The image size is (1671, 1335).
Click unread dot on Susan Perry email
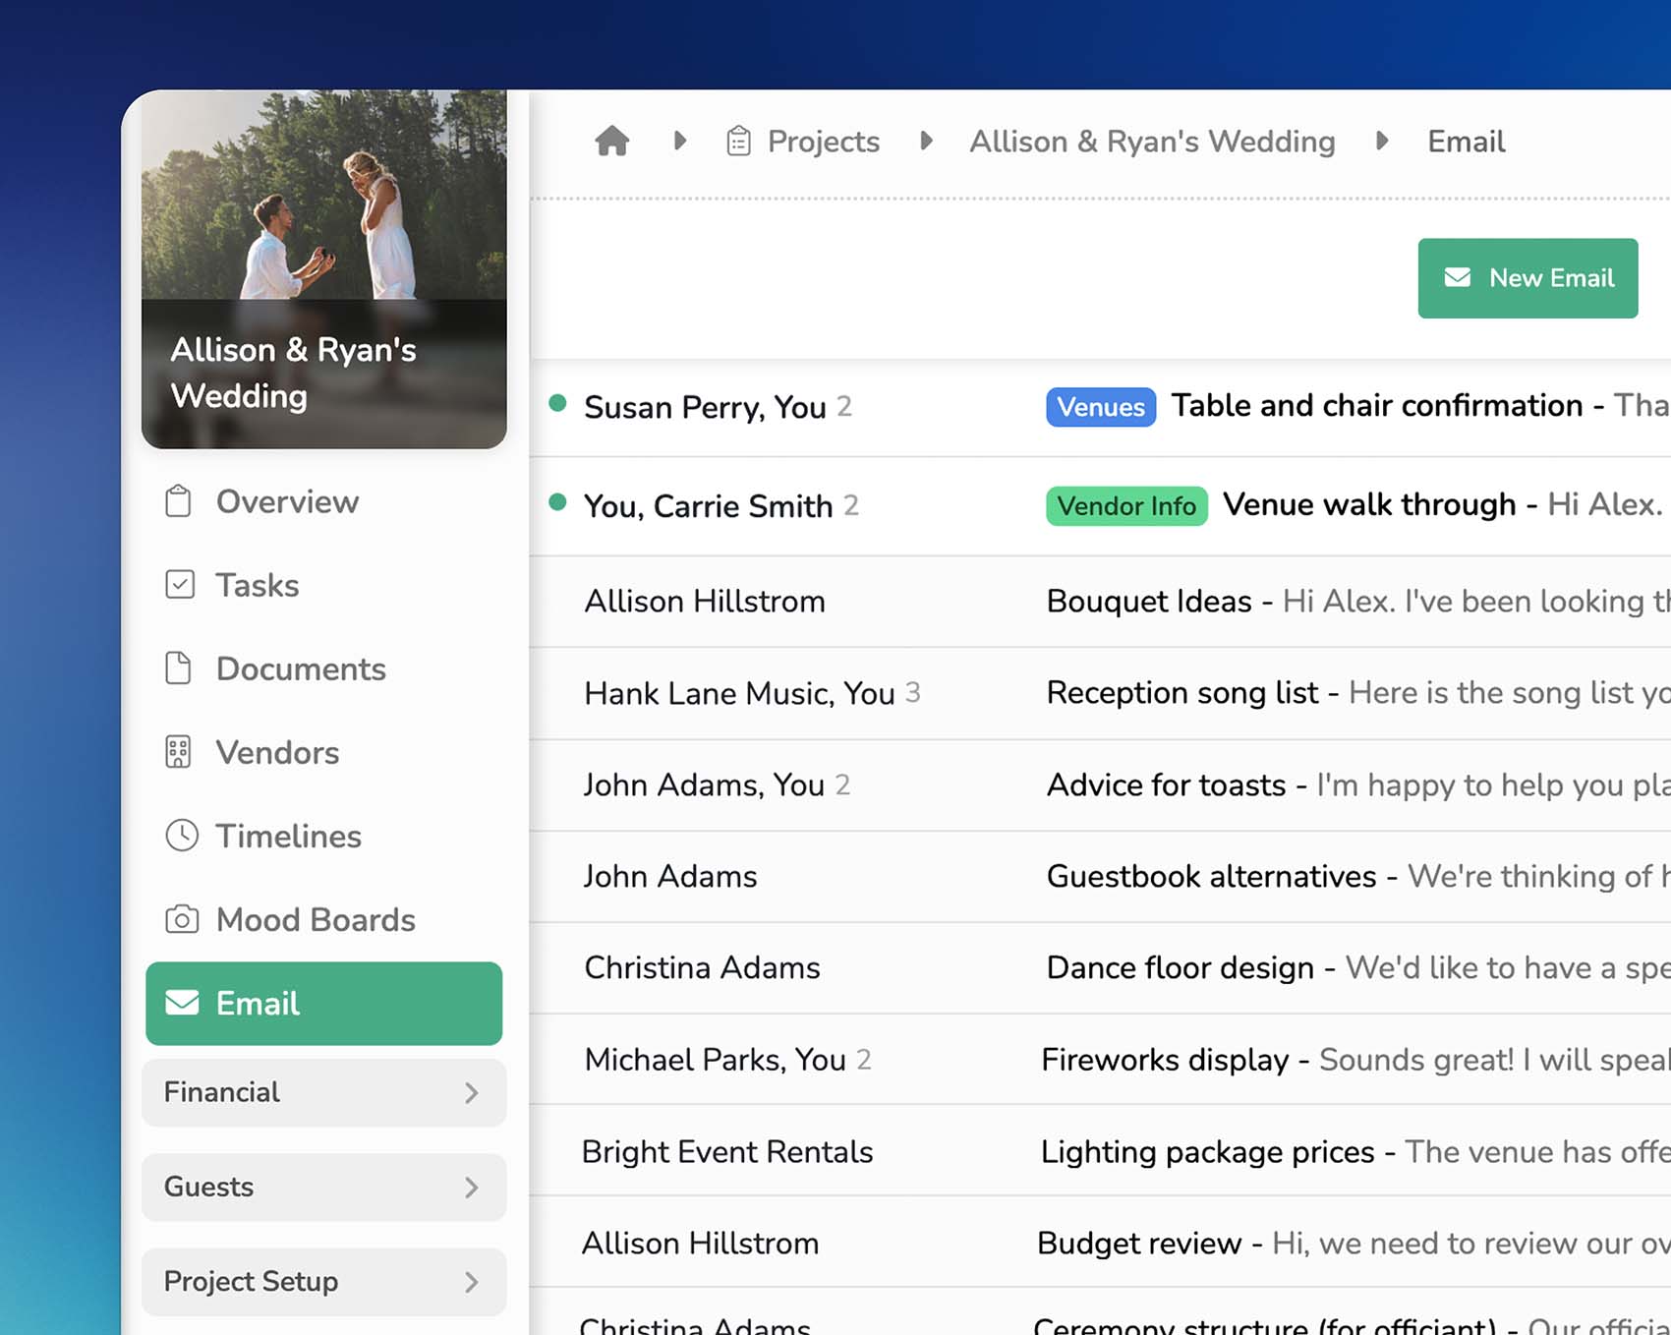coord(557,403)
